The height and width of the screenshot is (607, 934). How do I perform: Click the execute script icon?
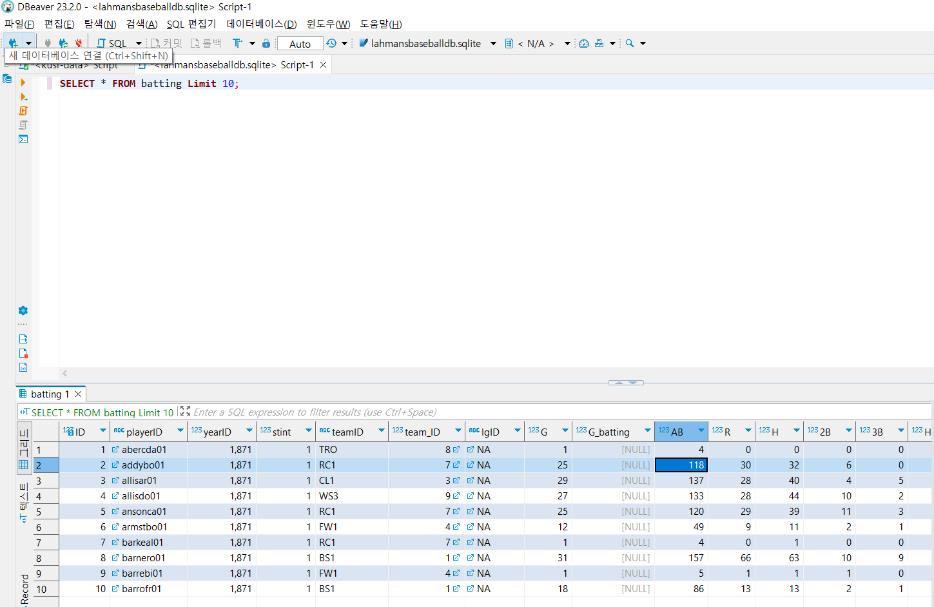coord(23,111)
